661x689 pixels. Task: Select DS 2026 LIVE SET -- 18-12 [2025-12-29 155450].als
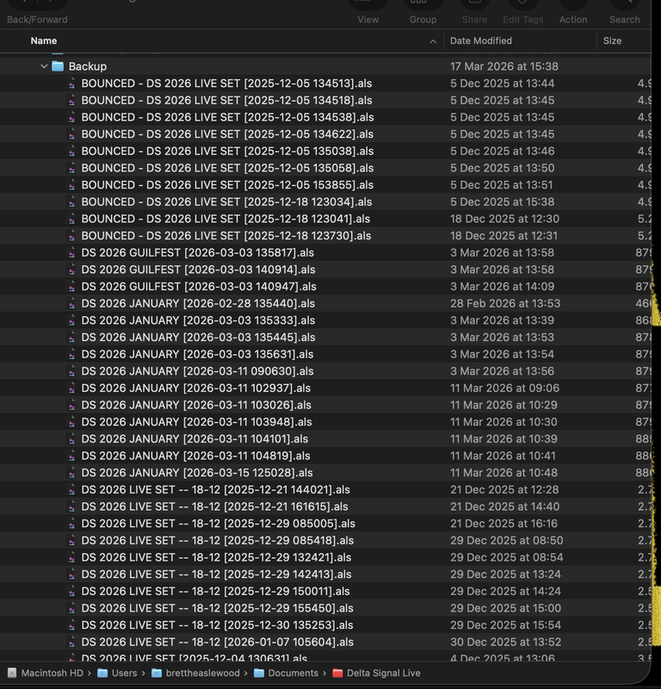pyautogui.click(x=217, y=608)
